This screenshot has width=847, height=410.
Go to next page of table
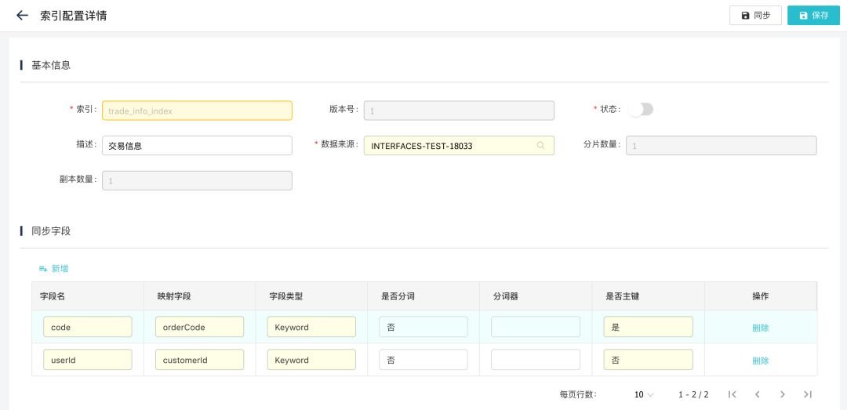click(782, 394)
